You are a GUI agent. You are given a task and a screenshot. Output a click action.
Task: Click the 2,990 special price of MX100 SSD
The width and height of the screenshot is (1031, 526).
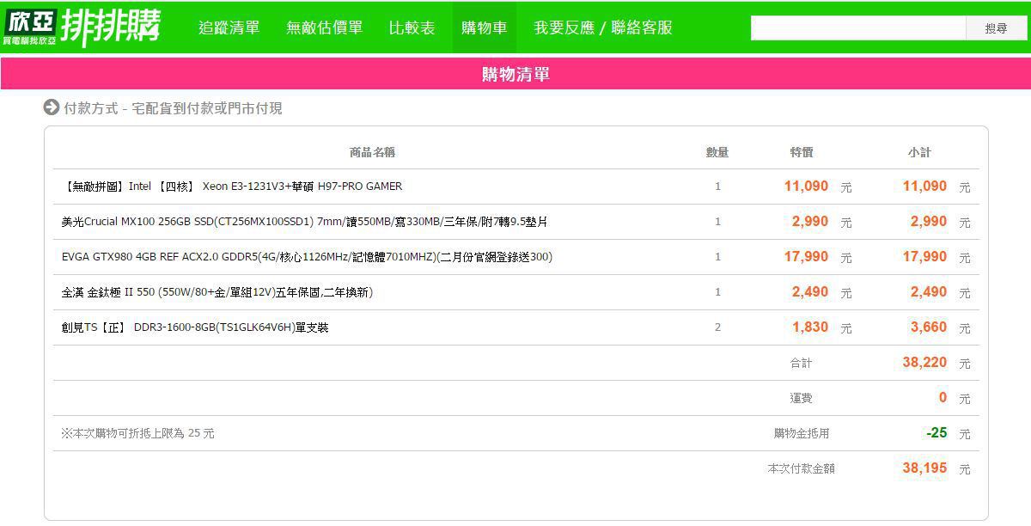coord(810,221)
